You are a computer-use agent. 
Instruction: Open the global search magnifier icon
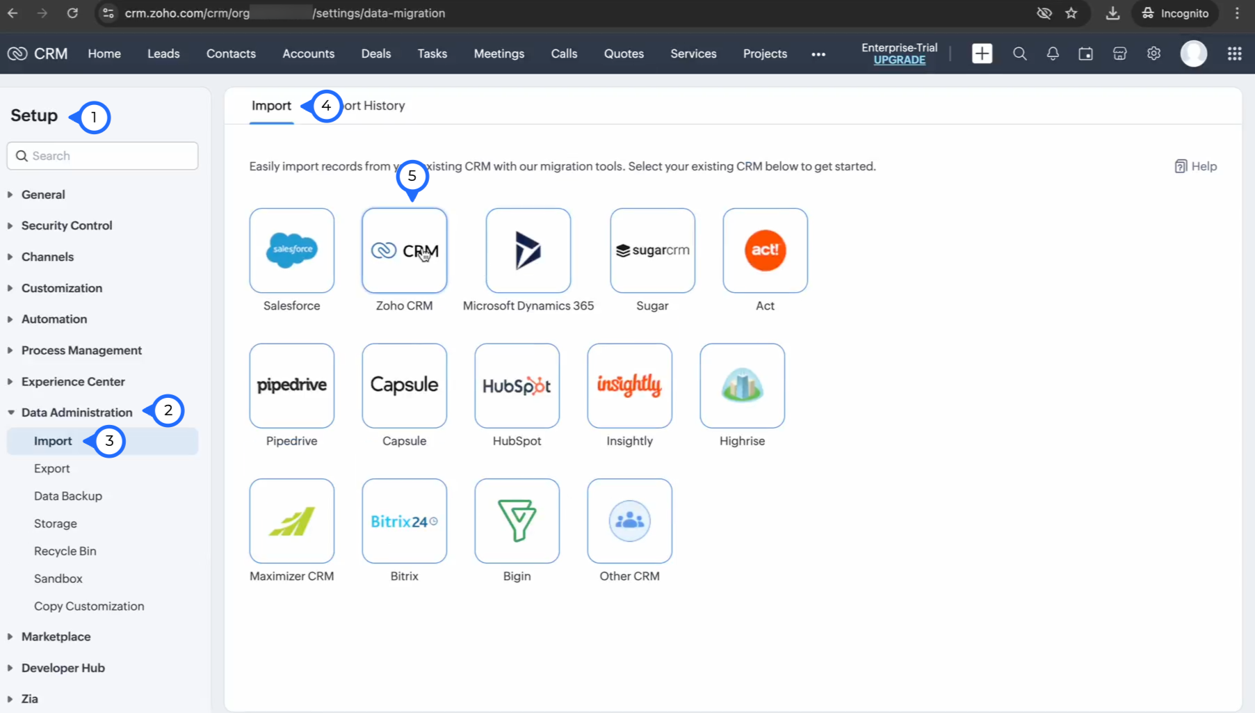coord(1019,54)
